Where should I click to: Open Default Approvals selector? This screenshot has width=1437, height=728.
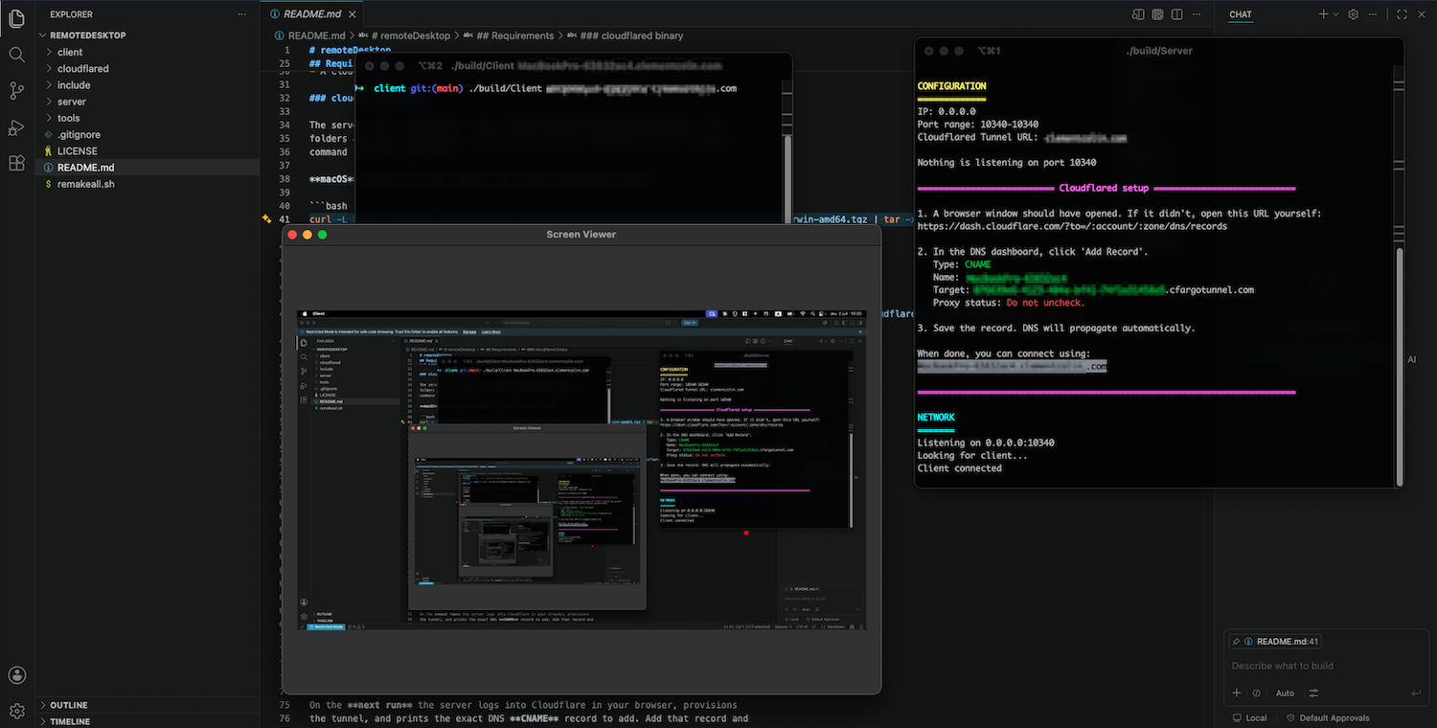pos(1327,717)
